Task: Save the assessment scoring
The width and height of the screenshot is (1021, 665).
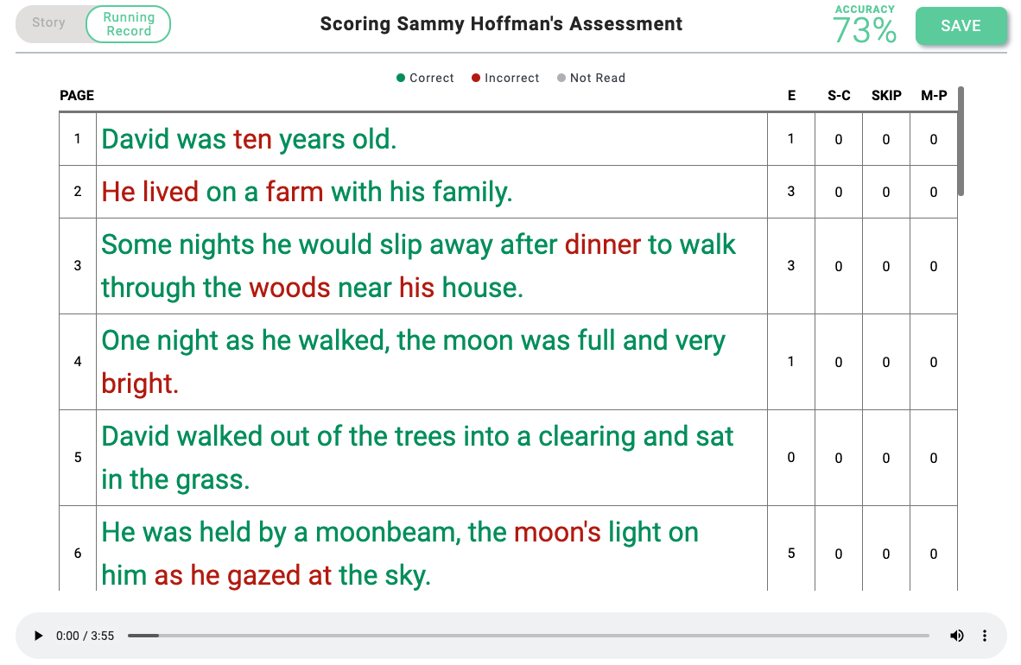Action: click(x=961, y=26)
